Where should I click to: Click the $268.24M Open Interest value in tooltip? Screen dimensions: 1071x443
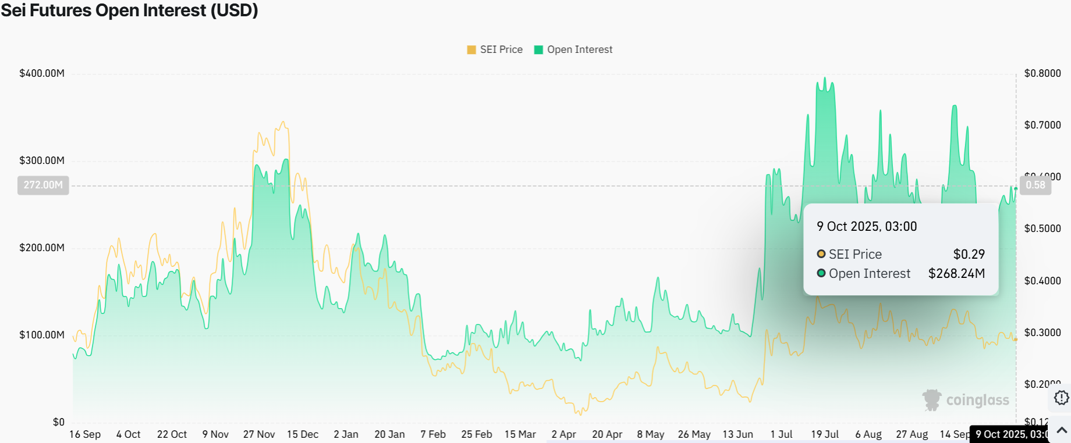956,273
